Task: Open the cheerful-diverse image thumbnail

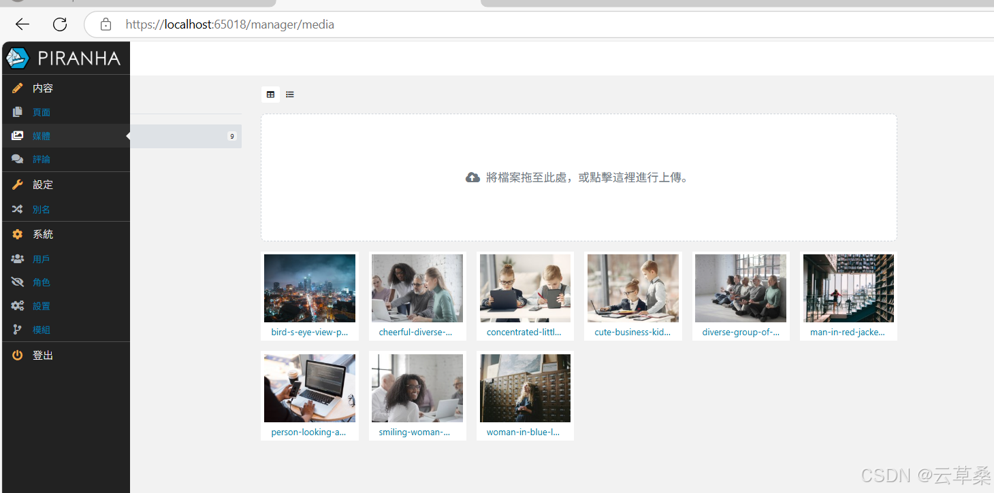Action: tap(417, 288)
